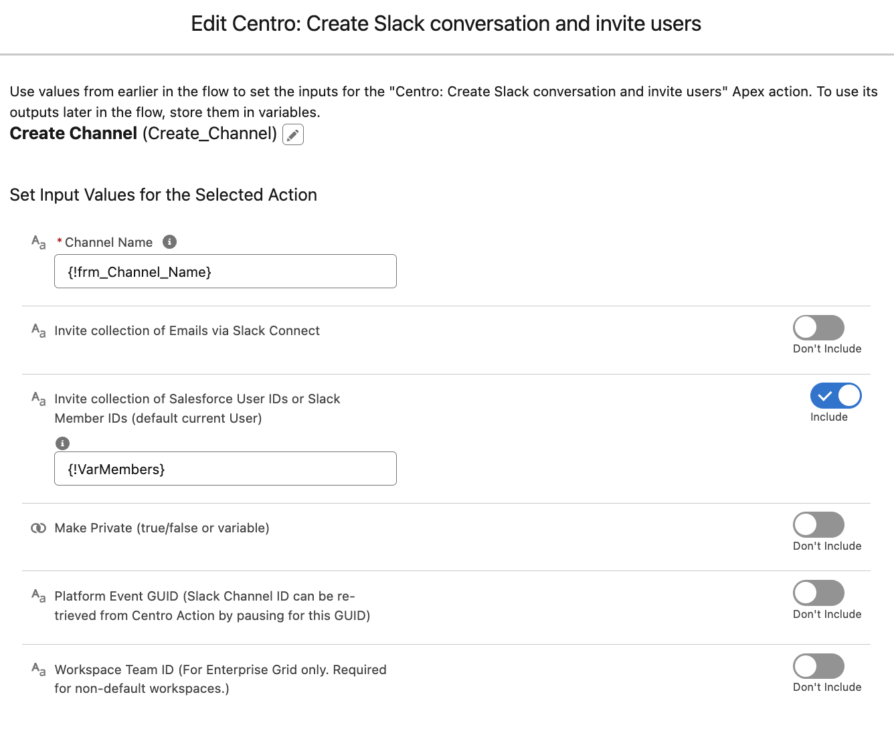Click the Channel Name field label

pyautogui.click(x=109, y=242)
